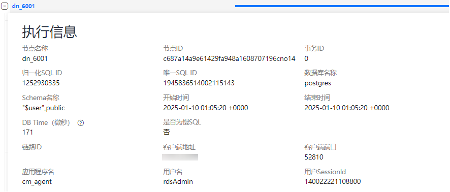
Task: Open the dn_6001 node link
Action: (23, 6)
